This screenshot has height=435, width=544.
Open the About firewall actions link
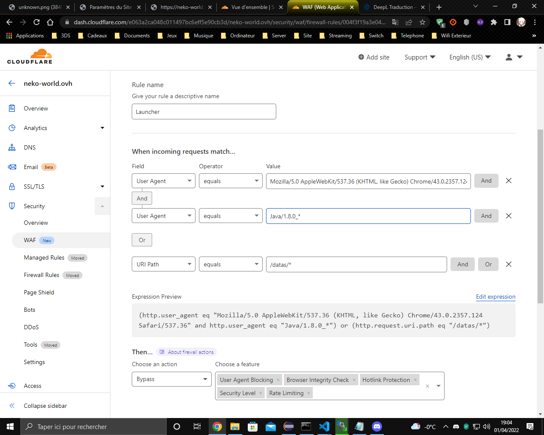pyautogui.click(x=187, y=352)
